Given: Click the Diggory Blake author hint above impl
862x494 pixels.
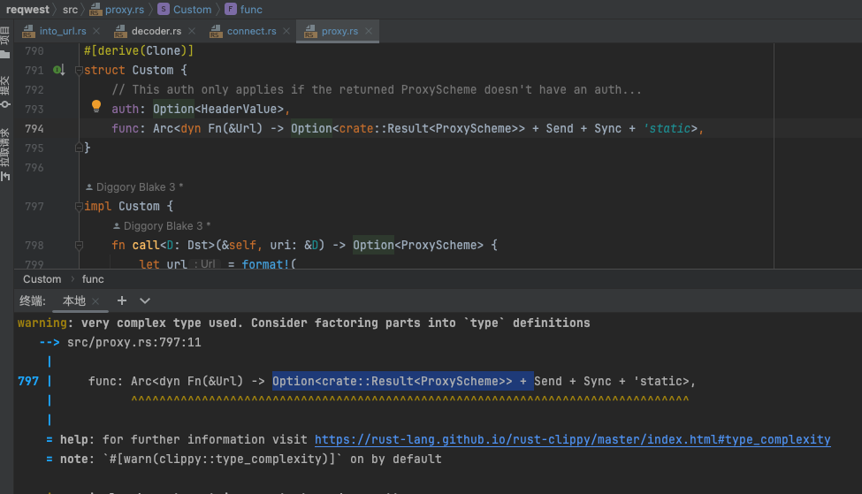Looking at the screenshot, I should (x=133, y=187).
